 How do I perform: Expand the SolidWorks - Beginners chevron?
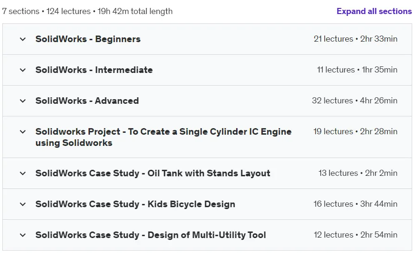(x=23, y=39)
